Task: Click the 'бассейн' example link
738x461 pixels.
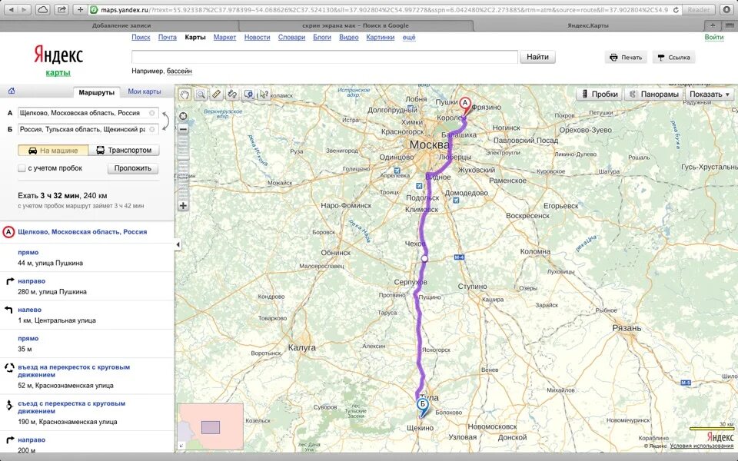Action: coord(179,71)
